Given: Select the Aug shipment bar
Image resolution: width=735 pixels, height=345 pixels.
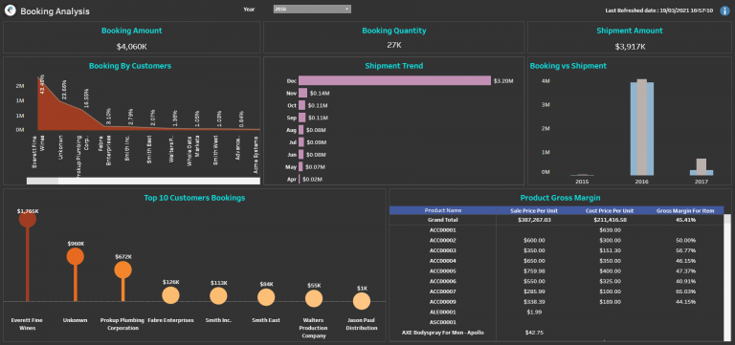Looking at the screenshot, I should pyautogui.click(x=301, y=130).
